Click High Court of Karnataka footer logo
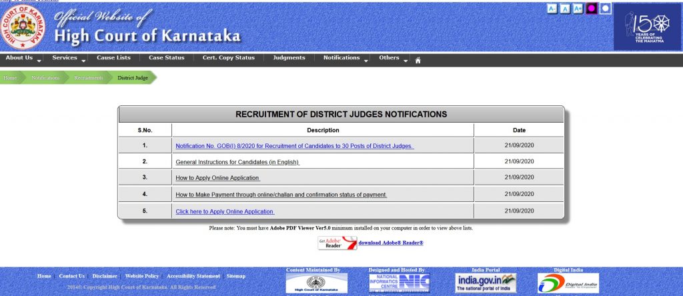The width and height of the screenshot is (683, 296). tap(317, 283)
